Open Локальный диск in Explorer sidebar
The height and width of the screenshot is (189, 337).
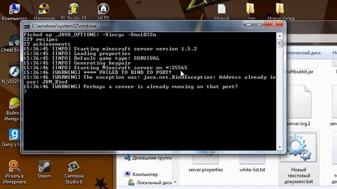tap(151, 183)
